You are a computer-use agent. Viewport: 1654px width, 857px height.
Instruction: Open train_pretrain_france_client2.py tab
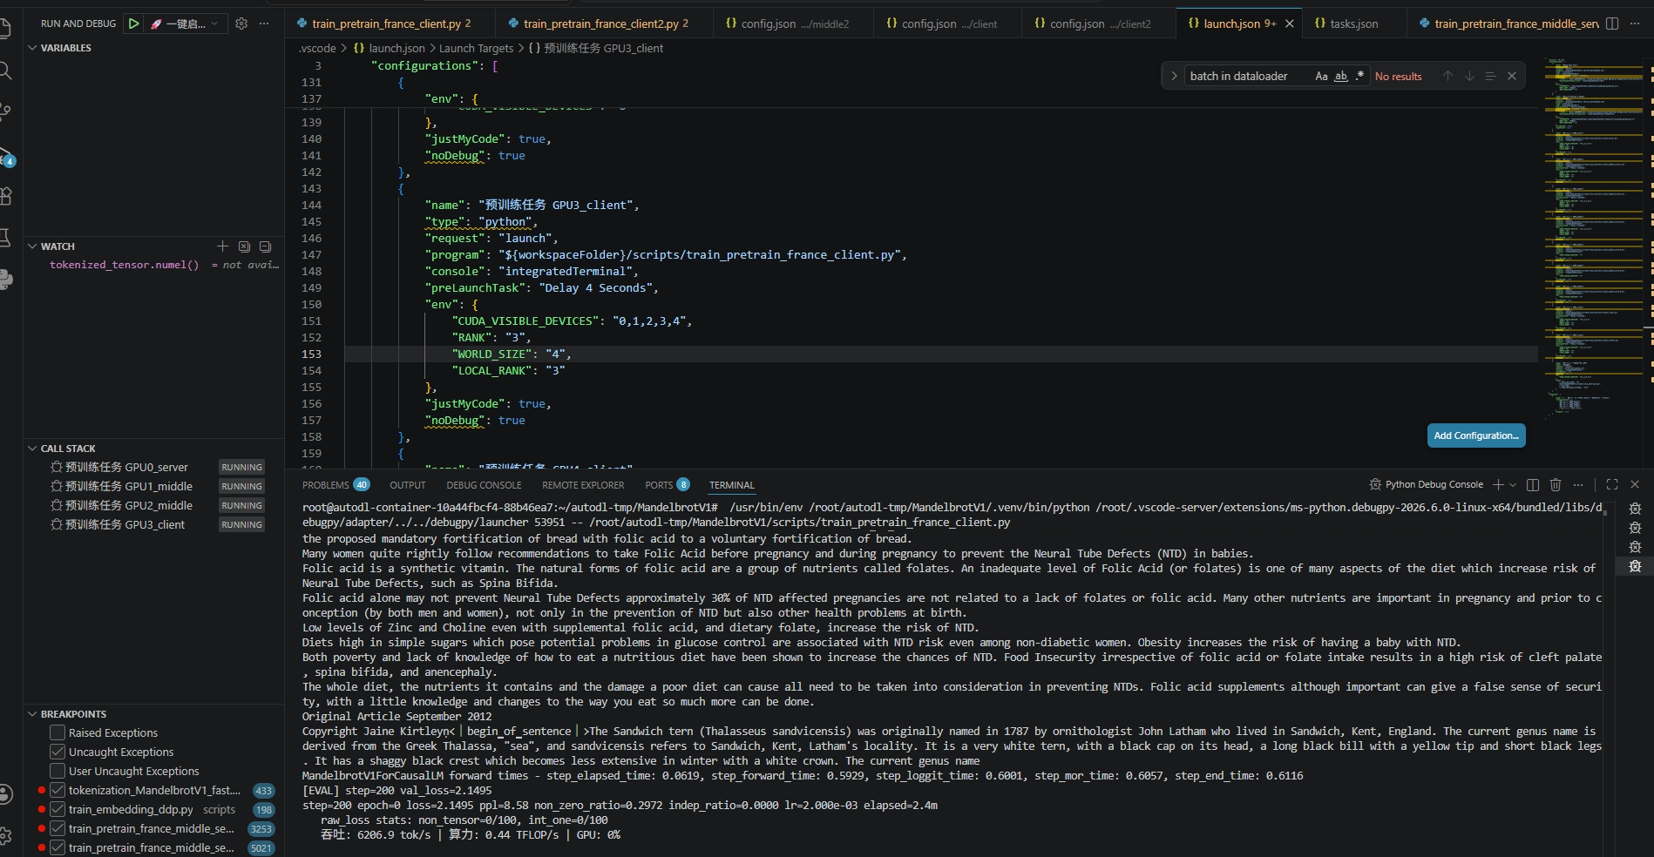click(x=606, y=24)
